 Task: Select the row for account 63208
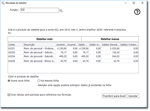[x=73, y=61]
